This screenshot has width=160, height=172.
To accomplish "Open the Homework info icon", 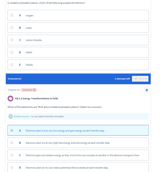I will coord(34,90).
